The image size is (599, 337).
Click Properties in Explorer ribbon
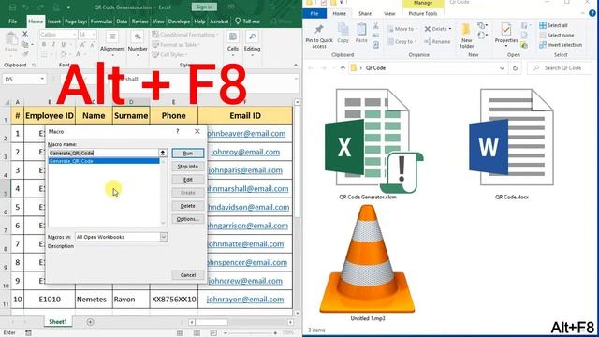pos(506,35)
